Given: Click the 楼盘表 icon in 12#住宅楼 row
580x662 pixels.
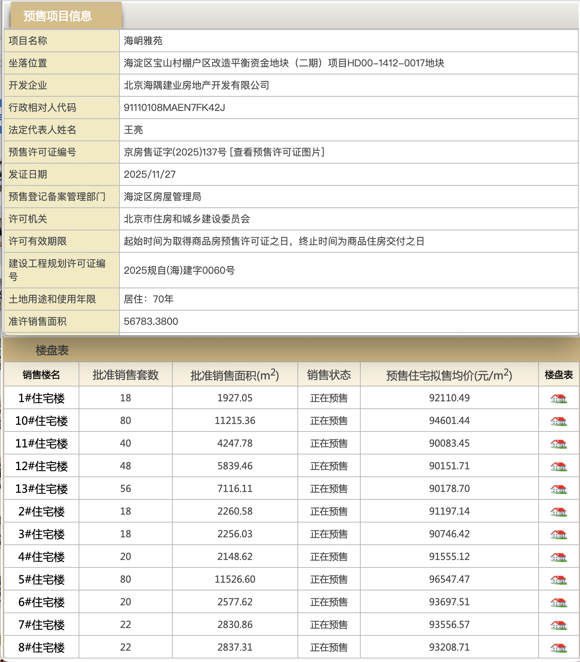Looking at the screenshot, I should pyautogui.click(x=559, y=467).
